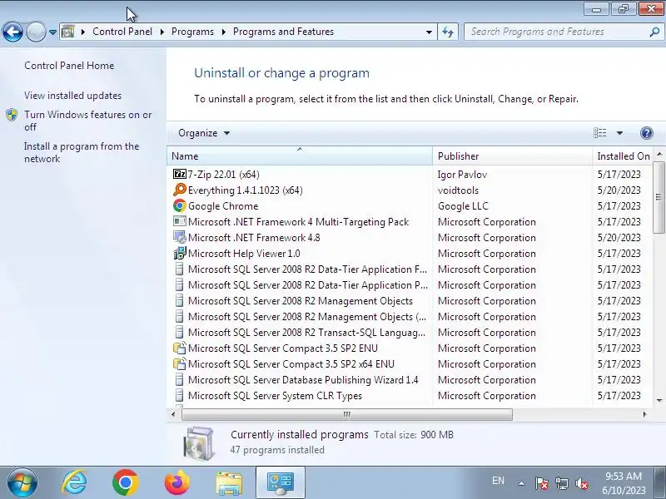
Task: Click the Action Center flag tray icon
Action: (542, 483)
